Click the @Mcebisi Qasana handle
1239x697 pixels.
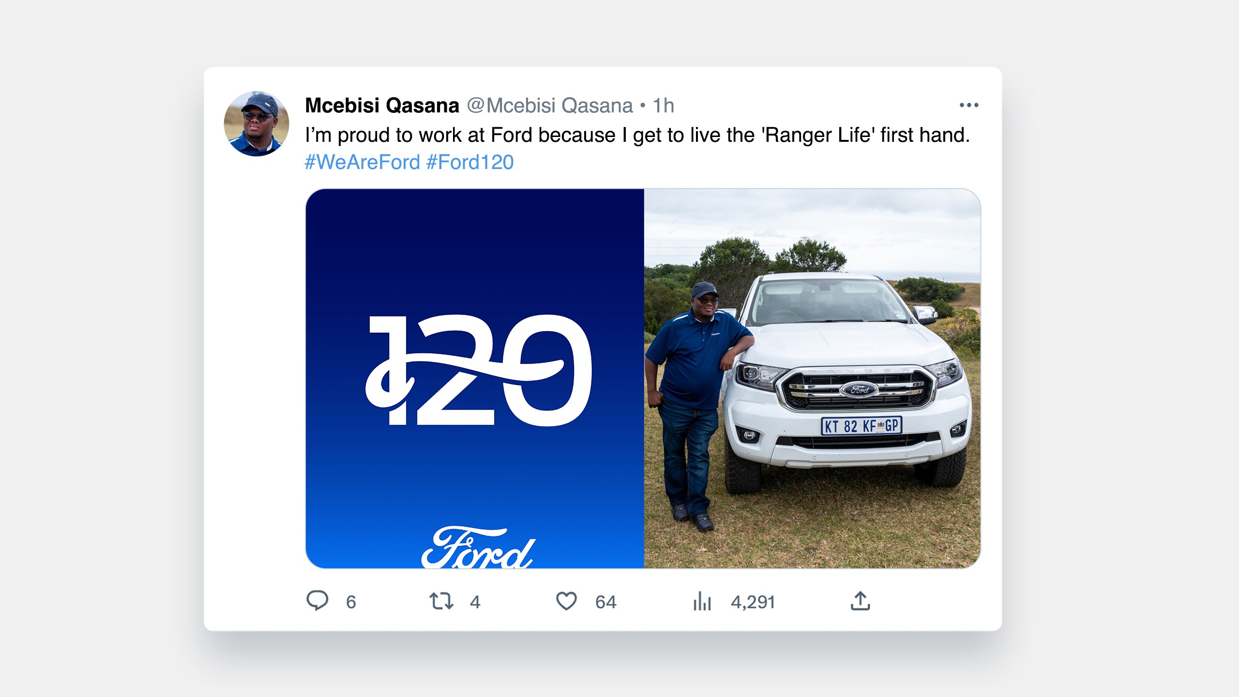(x=550, y=106)
